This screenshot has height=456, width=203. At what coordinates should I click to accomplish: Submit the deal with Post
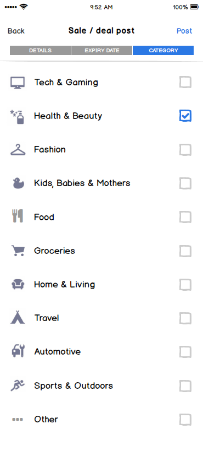click(x=184, y=31)
